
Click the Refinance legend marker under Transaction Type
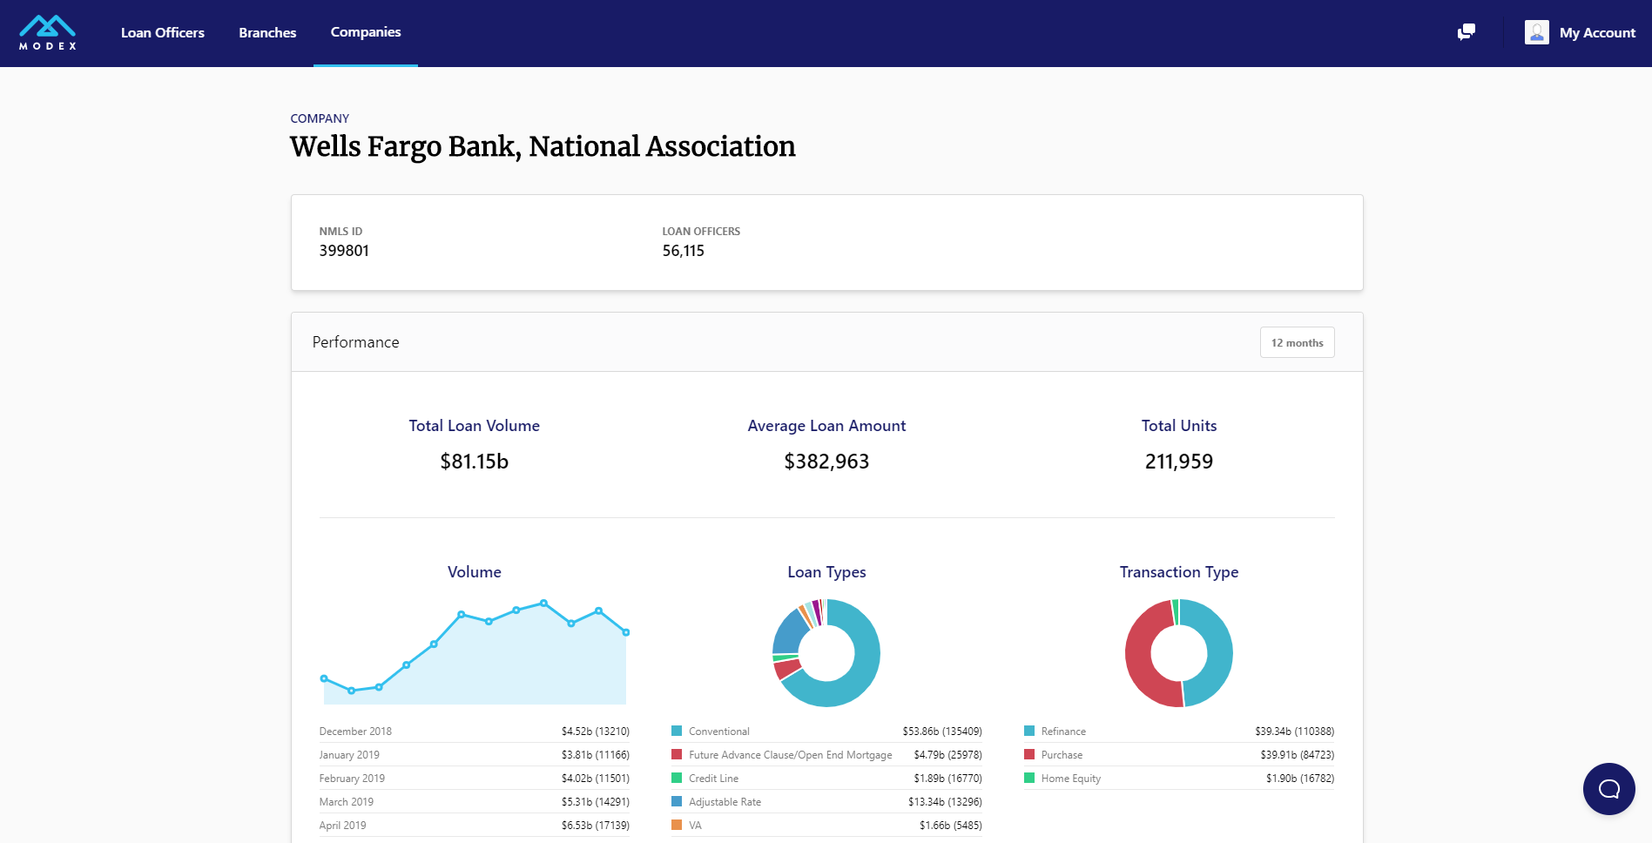[1031, 731]
